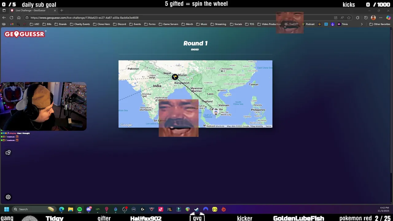Open File Explorer from the taskbar
The height and width of the screenshot is (221, 393).
tap(71, 209)
